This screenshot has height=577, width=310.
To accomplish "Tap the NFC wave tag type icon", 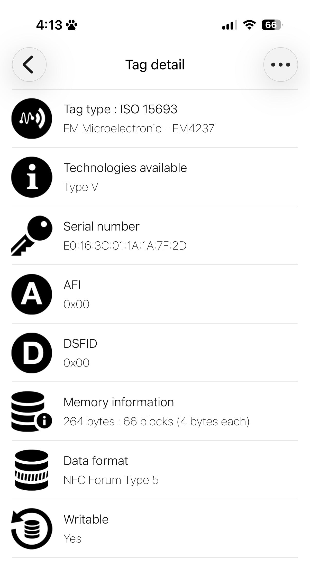I will 32,118.
